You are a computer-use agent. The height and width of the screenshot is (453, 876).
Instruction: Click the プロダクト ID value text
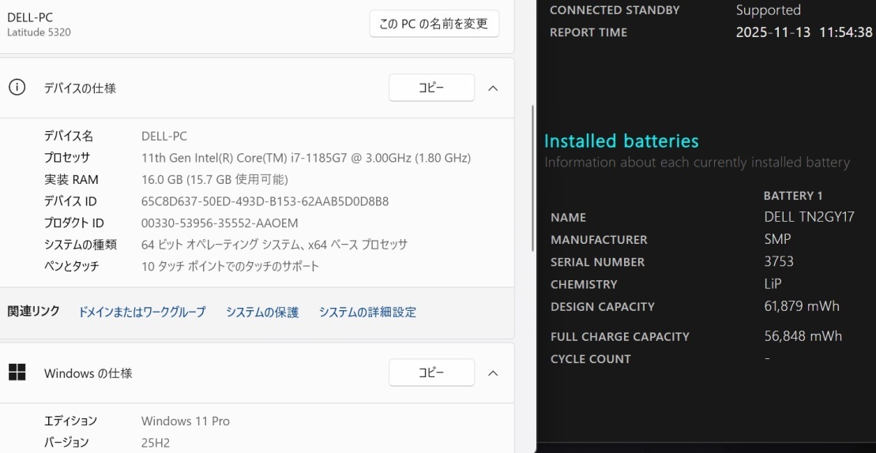coord(220,223)
